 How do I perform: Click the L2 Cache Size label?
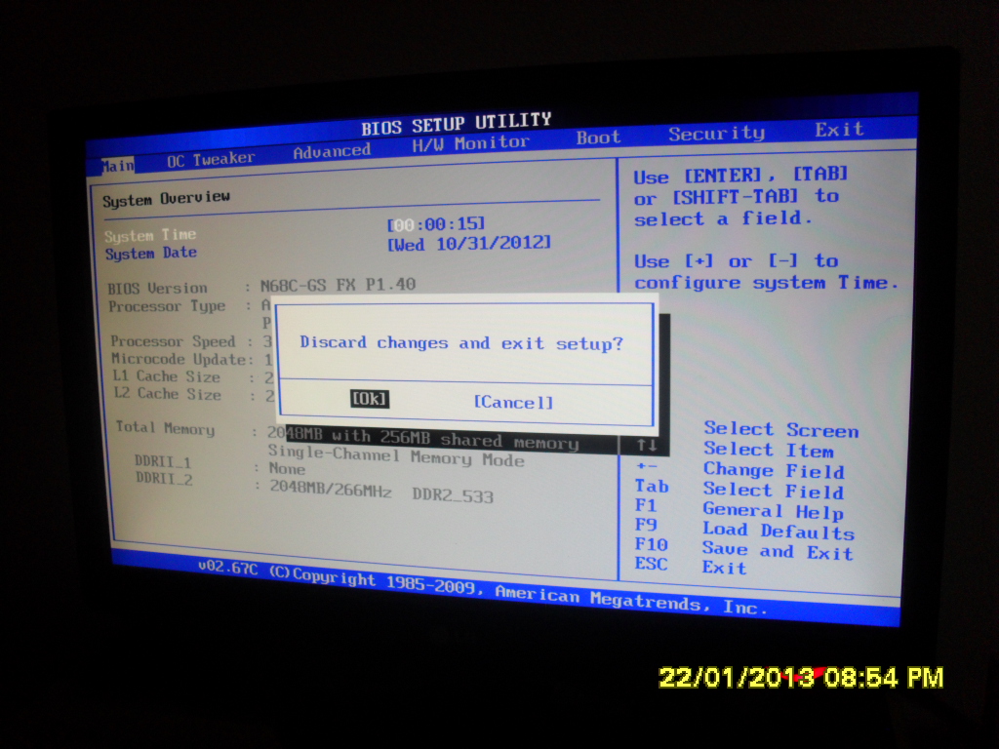pyautogui.click(x=168, y=394)
